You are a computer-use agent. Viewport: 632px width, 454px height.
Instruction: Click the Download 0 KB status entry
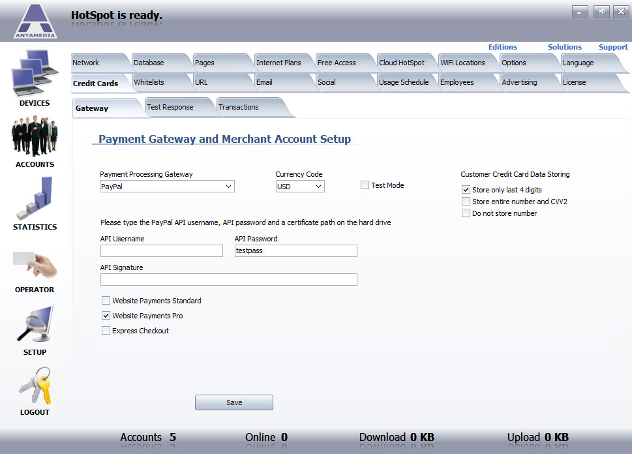pyautogui.click(x=397, y=437)
